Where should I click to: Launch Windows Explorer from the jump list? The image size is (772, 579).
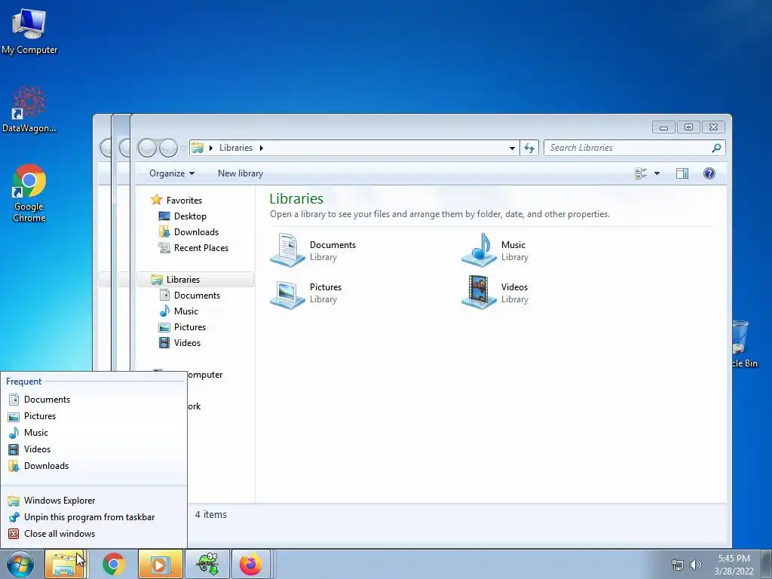point(93,501)
